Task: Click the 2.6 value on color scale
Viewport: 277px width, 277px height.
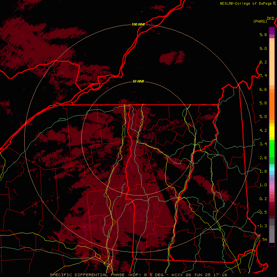Action: pyautogui.click(x=263, y=158)
